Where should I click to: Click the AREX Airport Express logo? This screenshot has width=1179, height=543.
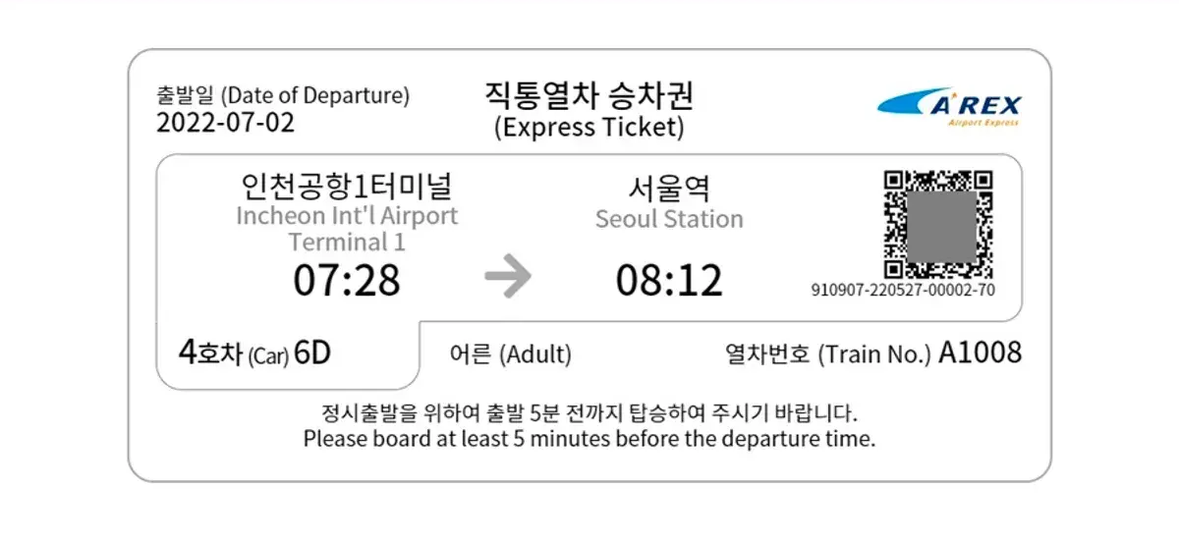[x=949, y=106]
